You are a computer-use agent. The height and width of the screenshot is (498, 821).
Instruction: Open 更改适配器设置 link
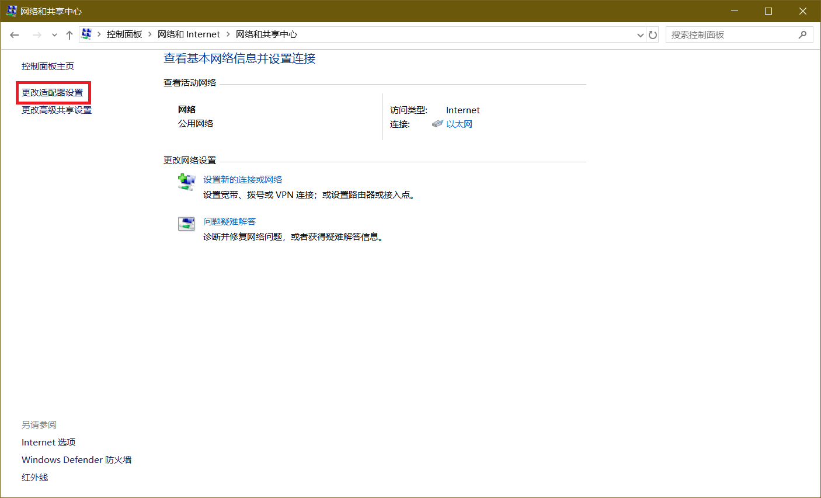pyautogui.click(x=53, y=93)
